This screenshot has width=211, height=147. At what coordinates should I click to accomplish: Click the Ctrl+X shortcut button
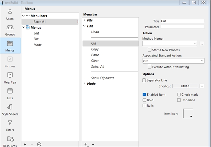tap(185, 86)
